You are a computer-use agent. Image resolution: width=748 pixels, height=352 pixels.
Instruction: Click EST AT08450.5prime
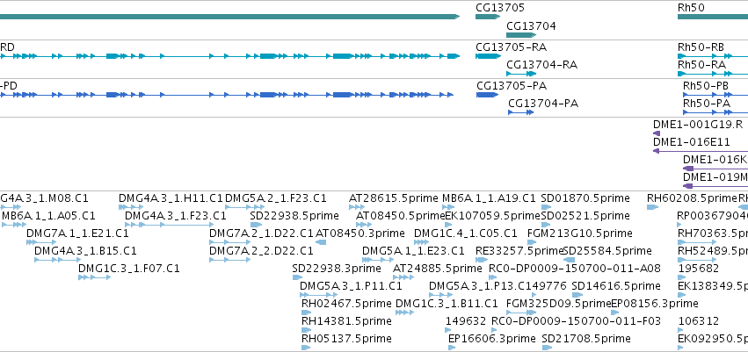pos(365,225)
